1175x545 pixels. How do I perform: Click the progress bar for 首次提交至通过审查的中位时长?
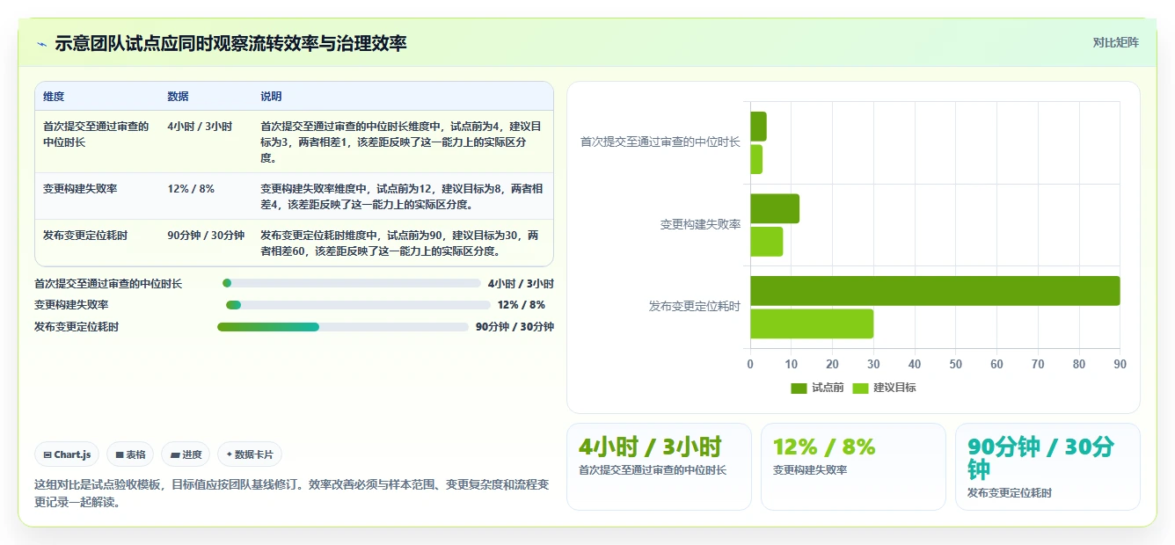[352, 283]
